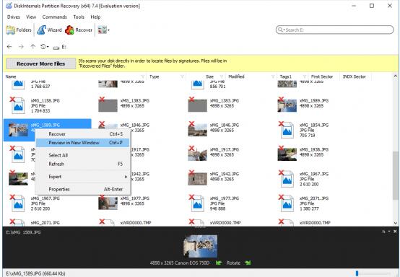Image resolution: width=400 pixels, height=277 pixels.
Task: Close the preview panel
Action: click(x=395, y=232)
